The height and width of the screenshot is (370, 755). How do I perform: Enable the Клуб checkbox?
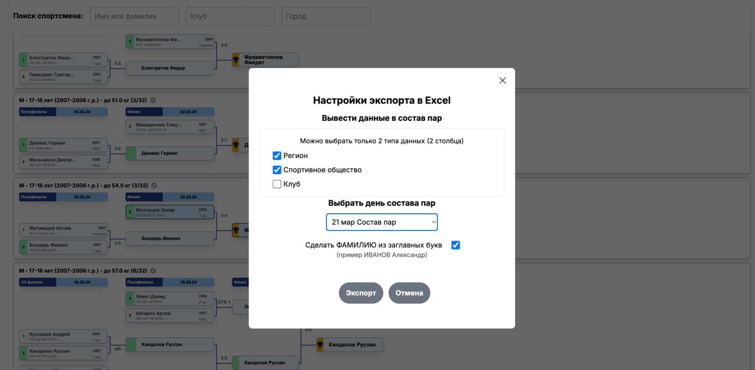click(x=277, y=184)
